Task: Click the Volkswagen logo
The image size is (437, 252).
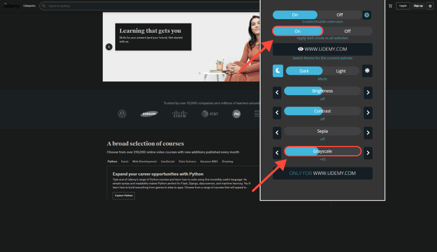Action: (x=122, y=114)
